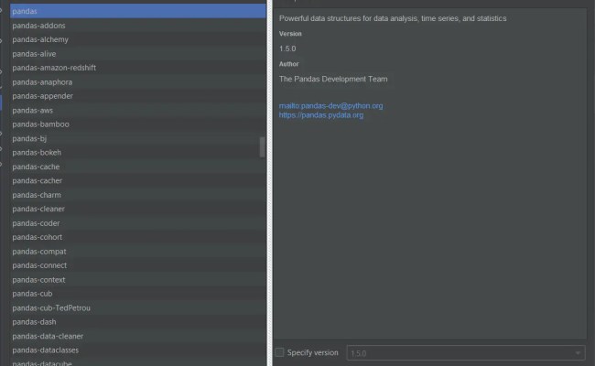Click the package description text
The width and height of the screenshot is (595, 366).
(x=393, y=18)
